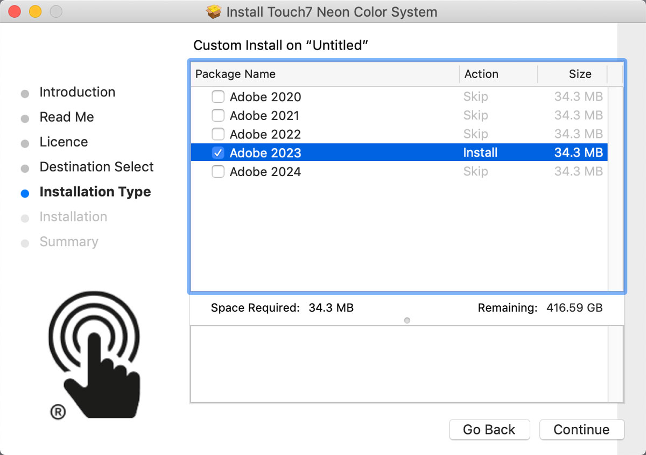This screenshot has height=455, width=646.
Task: Click the Size column header
Action: (573, 74)
